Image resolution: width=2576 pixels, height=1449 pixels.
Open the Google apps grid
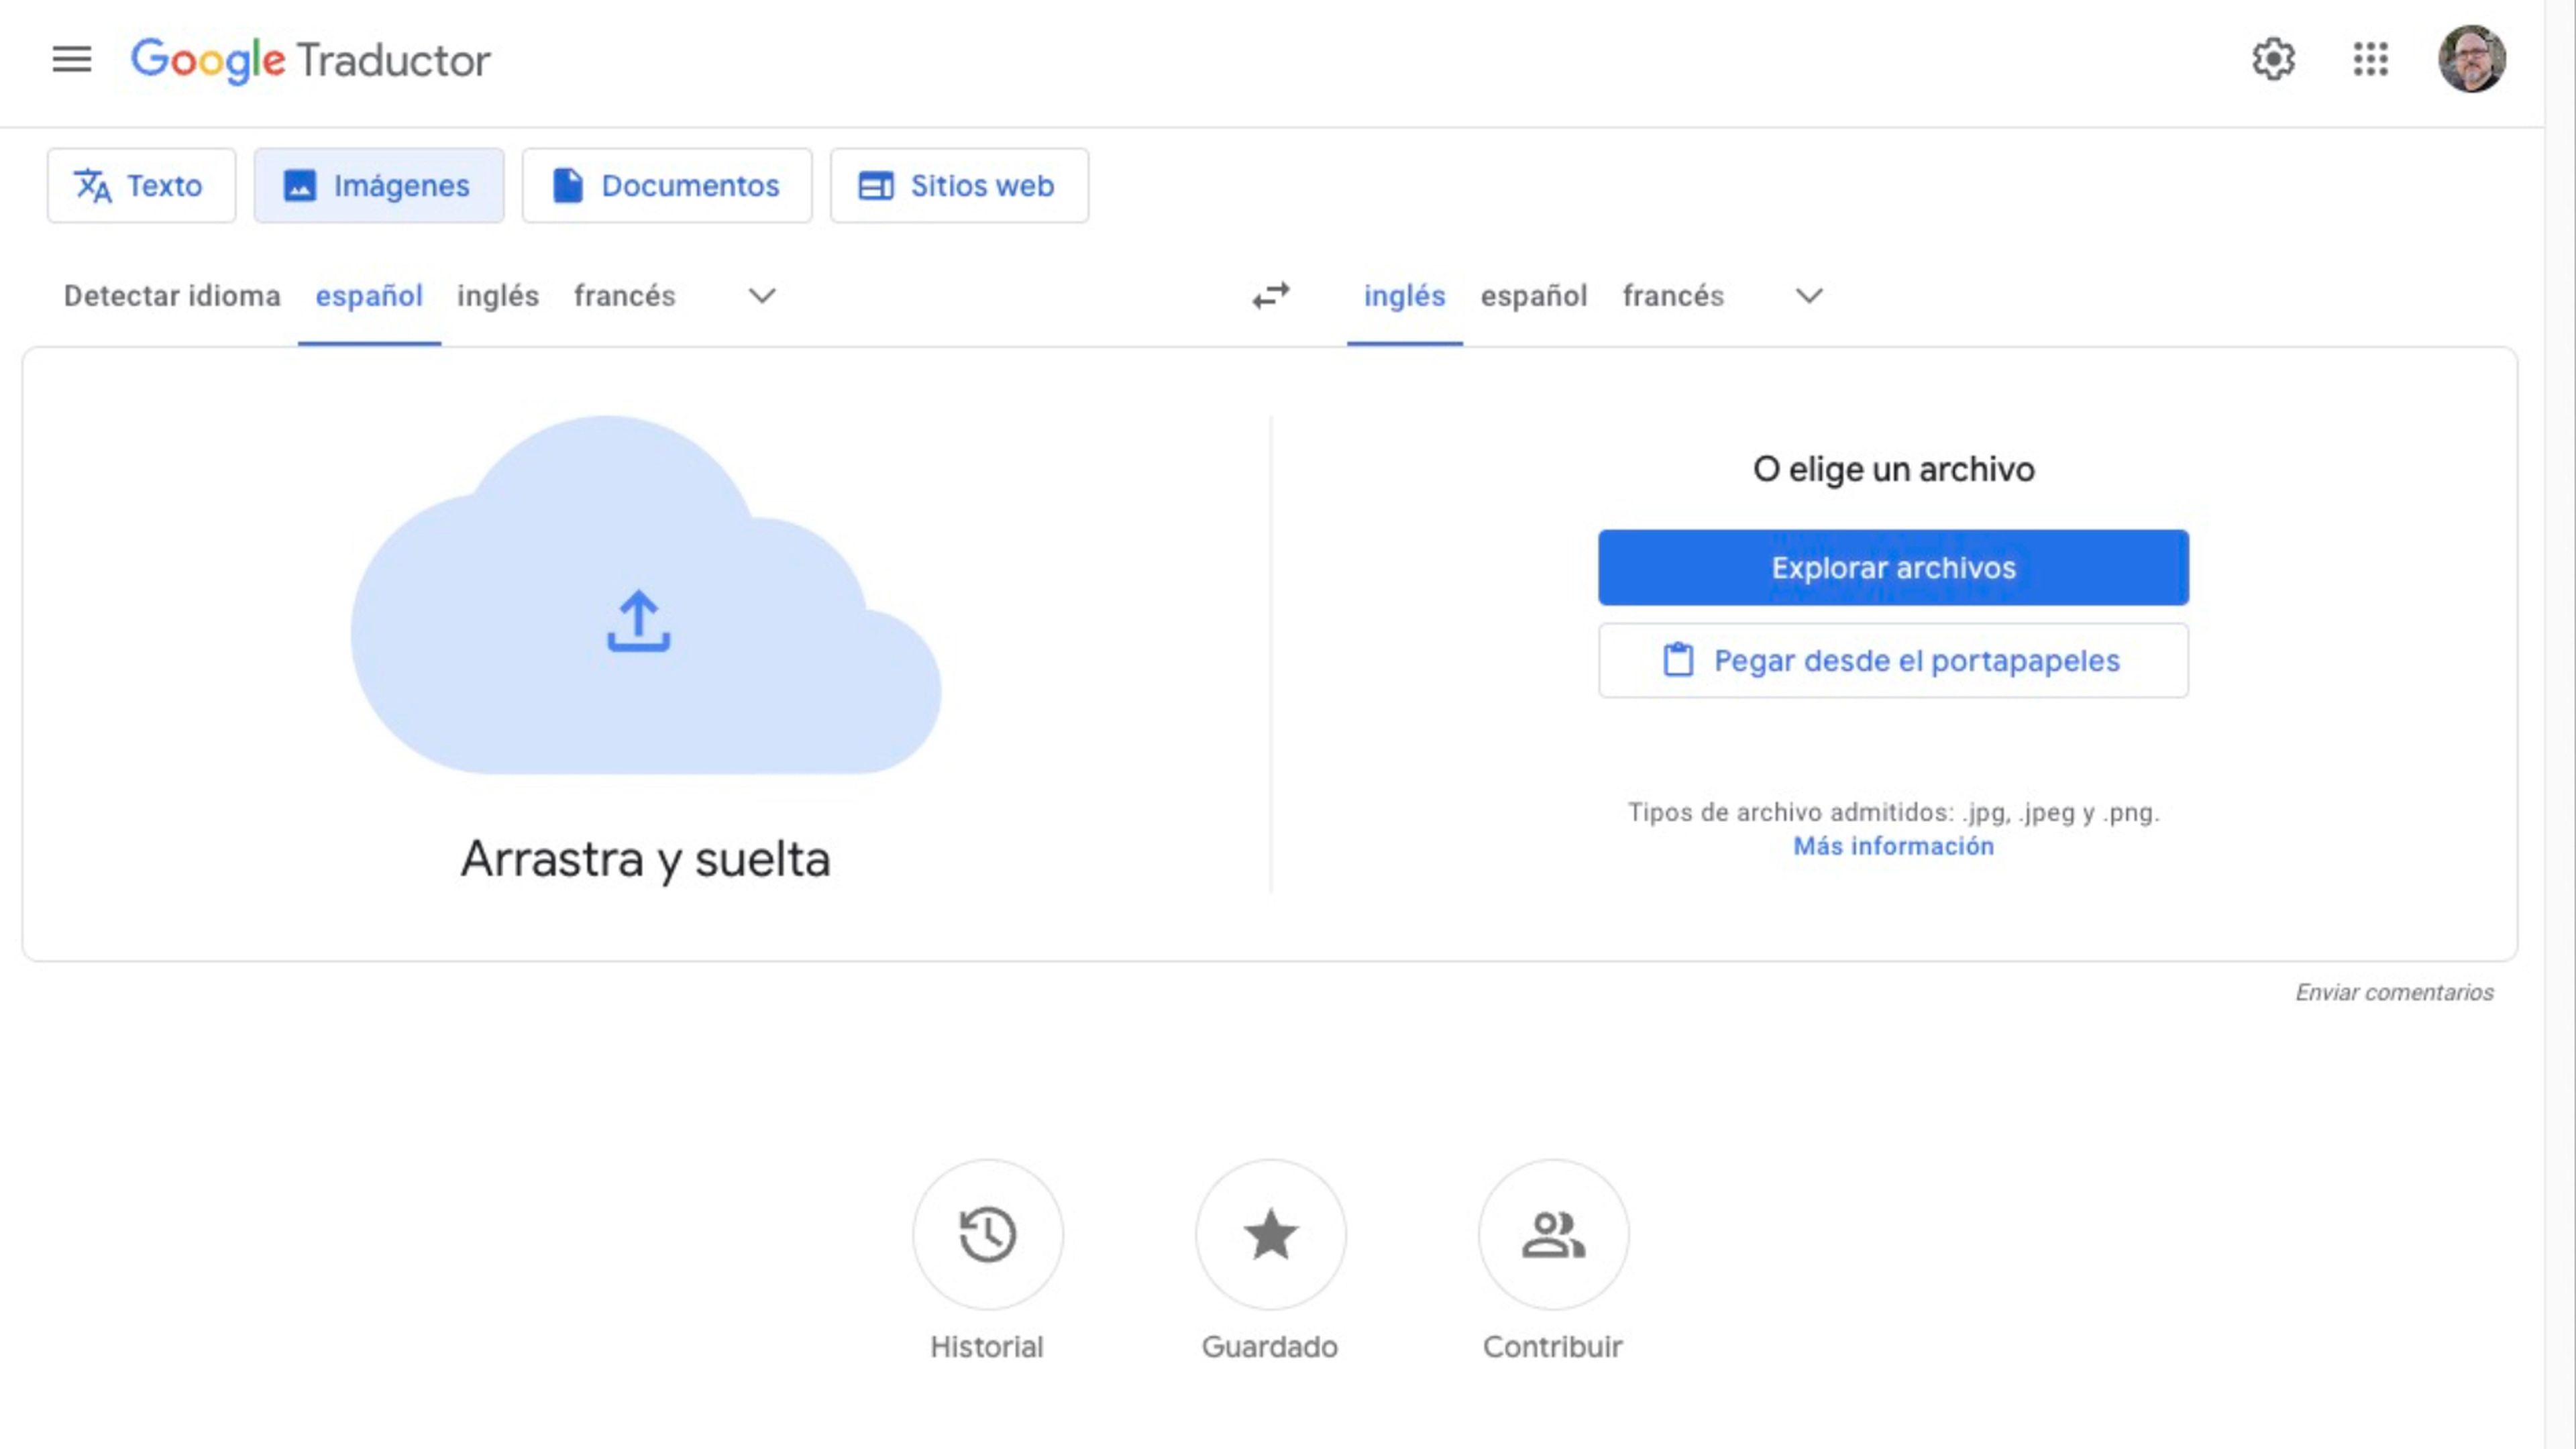point(2370,60)
